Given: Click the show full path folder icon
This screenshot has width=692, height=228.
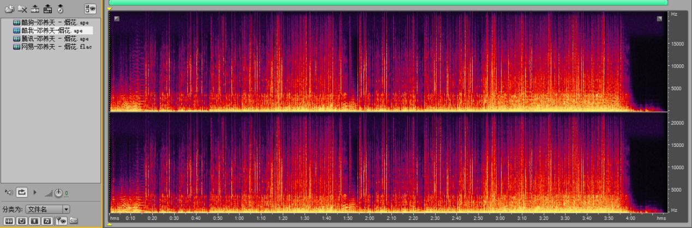Looking at the screenshot, I should pyautogui.click(x=73, y=220).
